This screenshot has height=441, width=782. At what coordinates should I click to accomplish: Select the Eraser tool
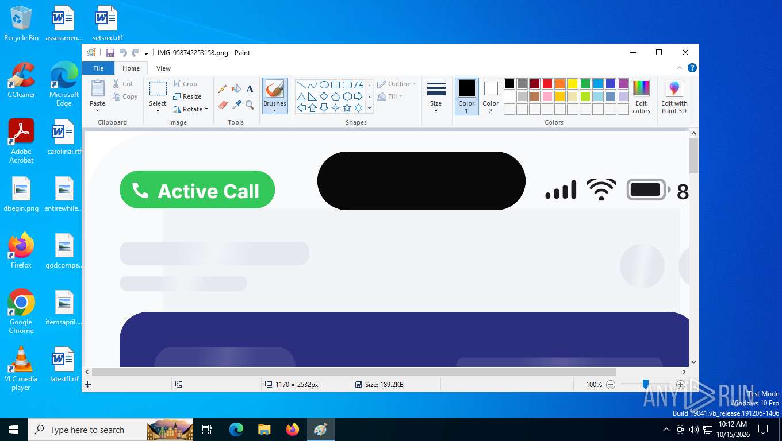(223, 105)
